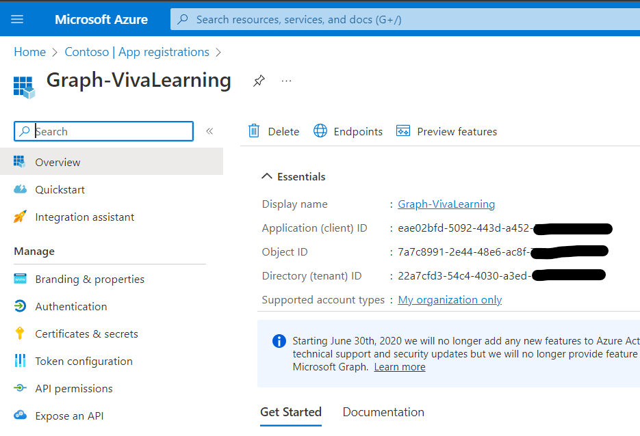
Task: Launch the Integration assistant
Action: (x=84, y=217)
